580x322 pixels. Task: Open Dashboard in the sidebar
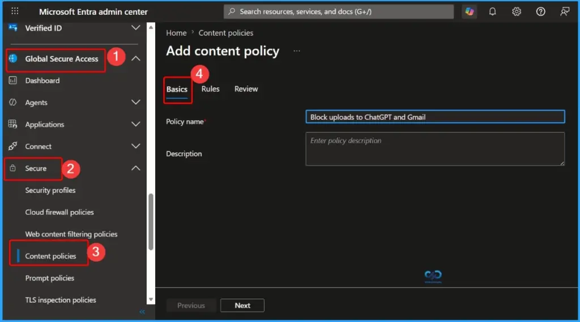click(x=42, y=80)
